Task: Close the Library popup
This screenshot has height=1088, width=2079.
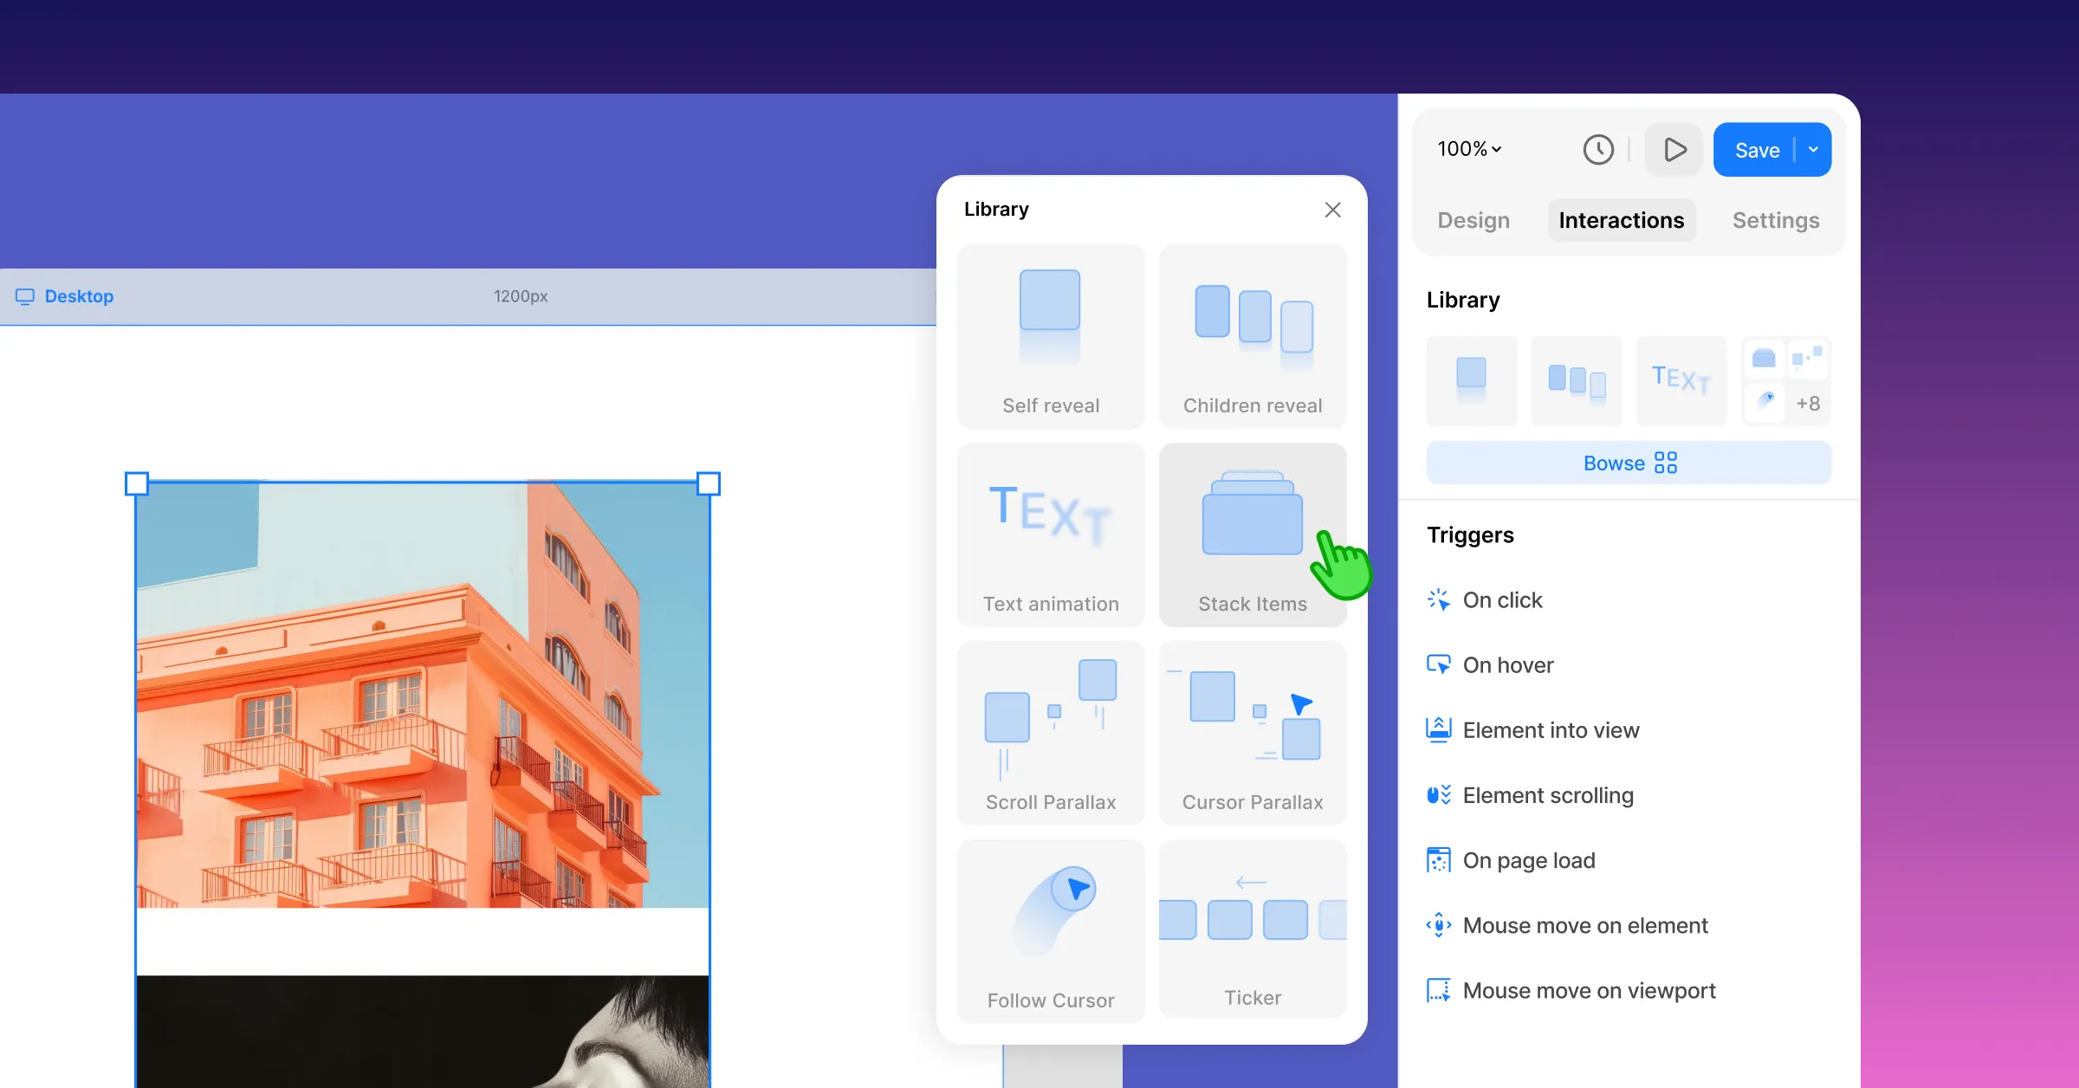Action: [x=1333, y=210]
